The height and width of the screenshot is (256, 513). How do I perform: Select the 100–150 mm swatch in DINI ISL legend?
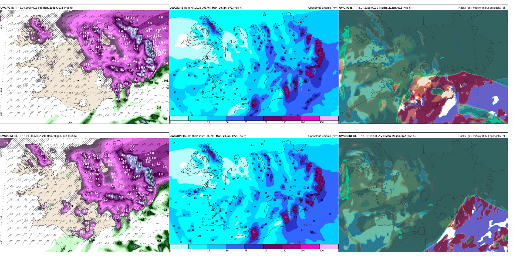[273, 247]
